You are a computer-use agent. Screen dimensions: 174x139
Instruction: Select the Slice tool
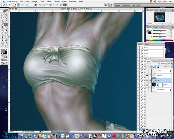(x=6, y=21)
